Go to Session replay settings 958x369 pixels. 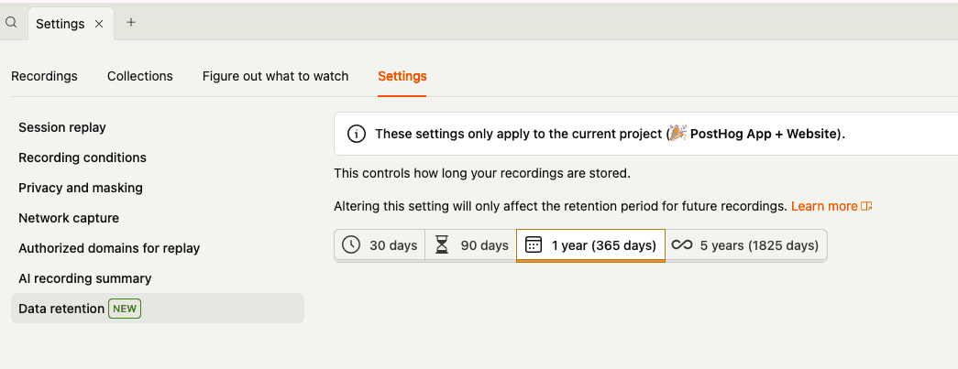coord(62,127)
